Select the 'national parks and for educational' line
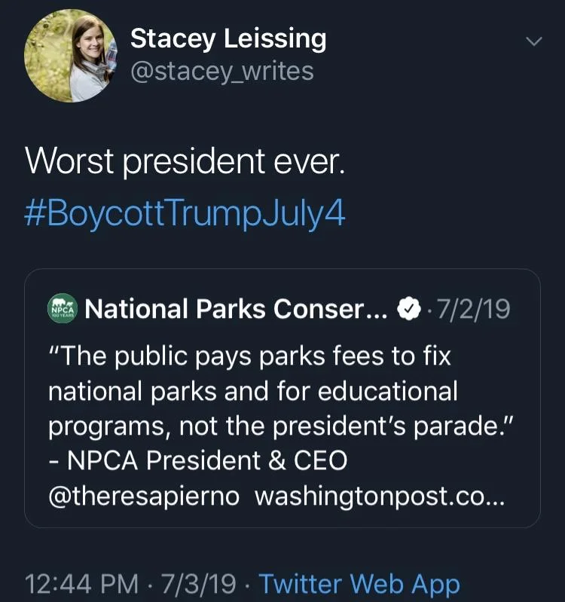The image size is (565, 602). point(253,391)
